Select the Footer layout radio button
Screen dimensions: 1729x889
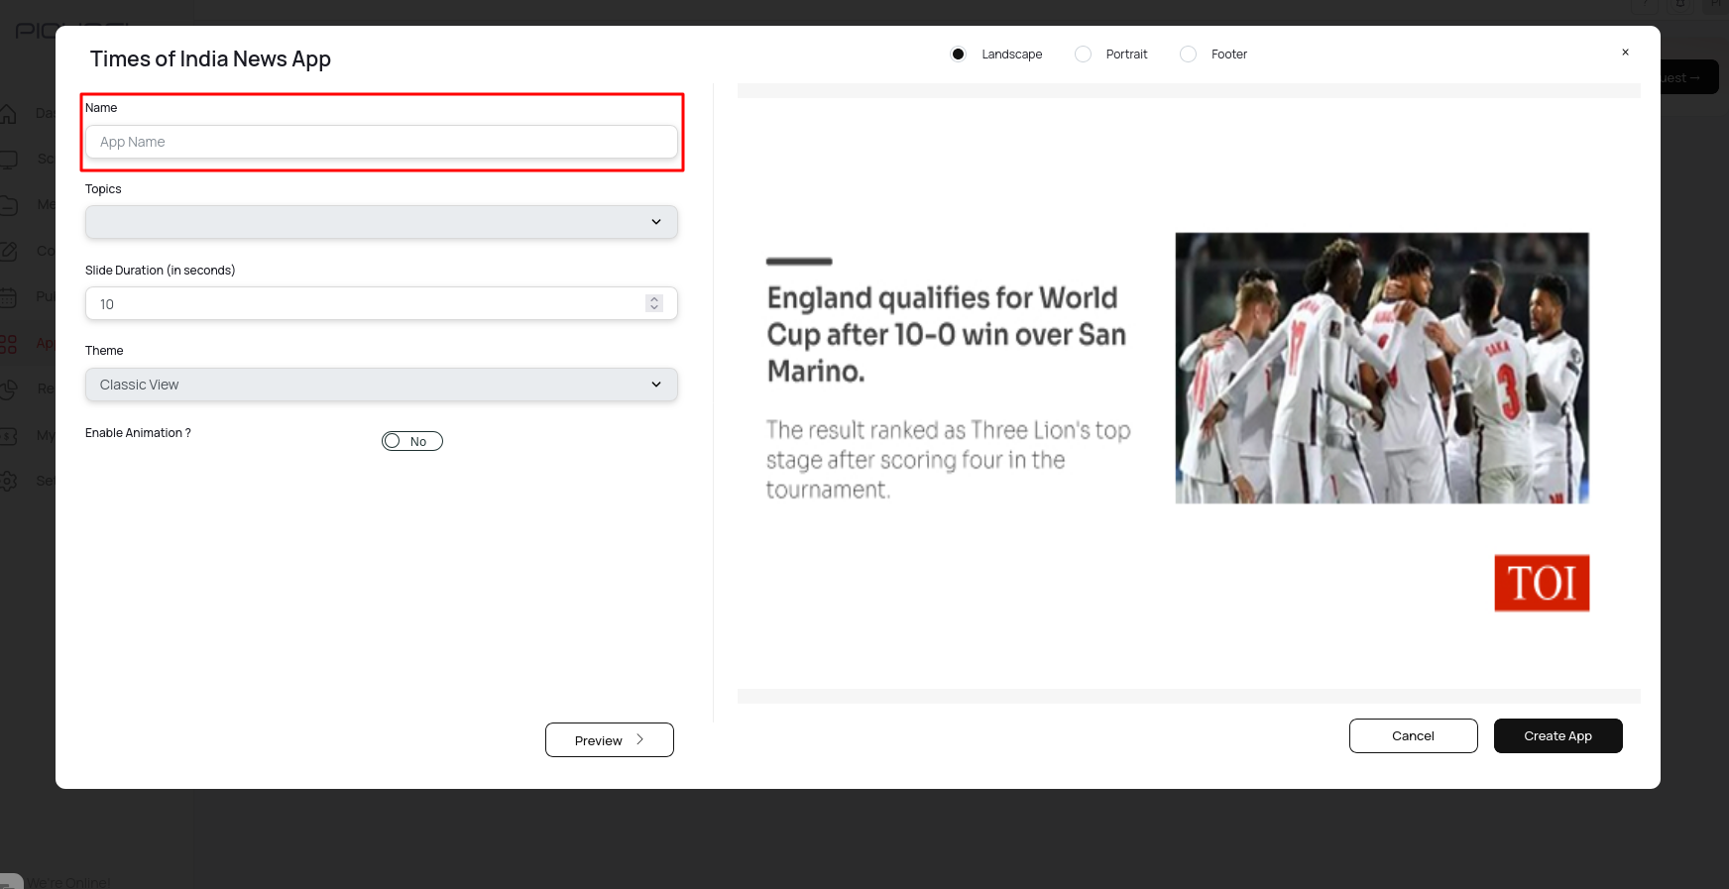[x=1188, y=55]
